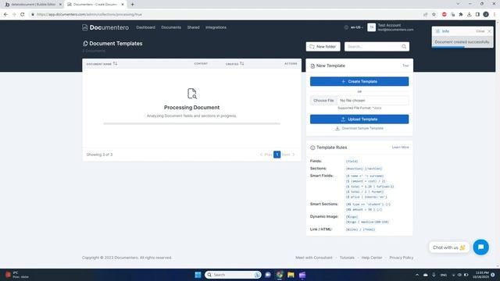The image size is (500, 281).
Task: Open the Help Center footer link
Action: tap(372, 258)
